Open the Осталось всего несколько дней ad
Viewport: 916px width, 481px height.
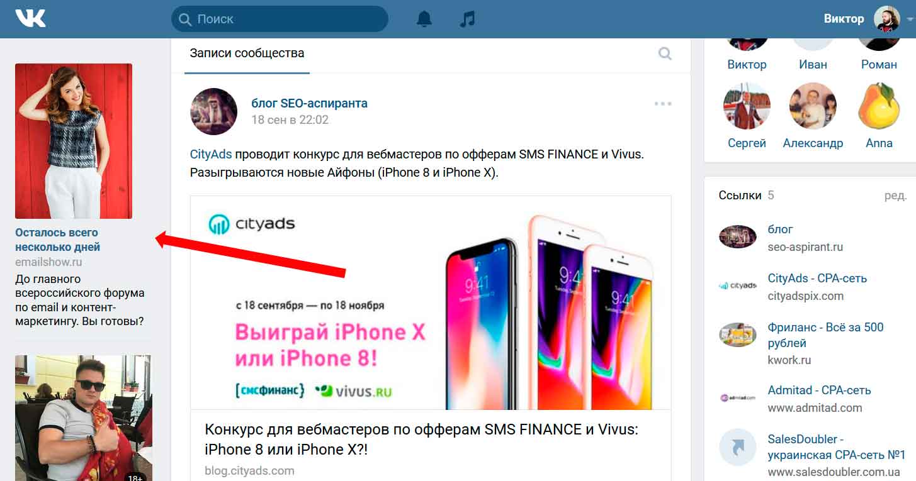(57, 240)
